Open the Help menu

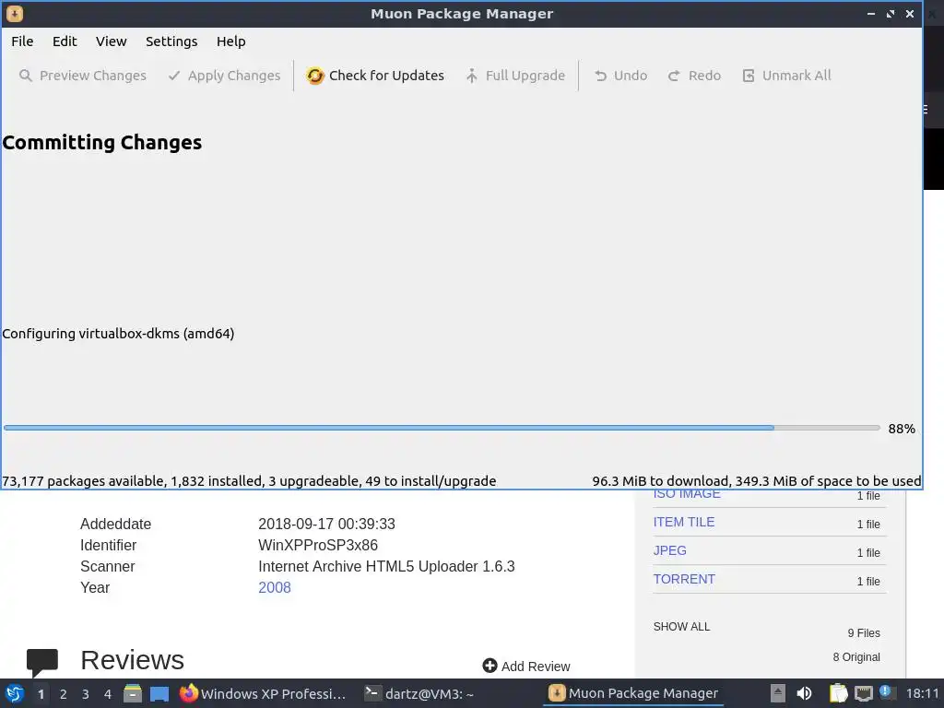coord(230,41)
